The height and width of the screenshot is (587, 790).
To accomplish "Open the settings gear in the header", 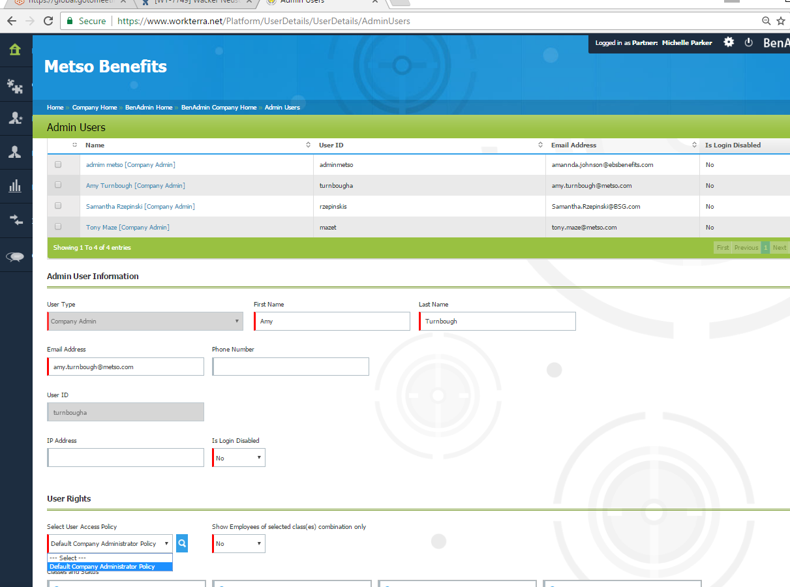I will click(x=729, y=42).
